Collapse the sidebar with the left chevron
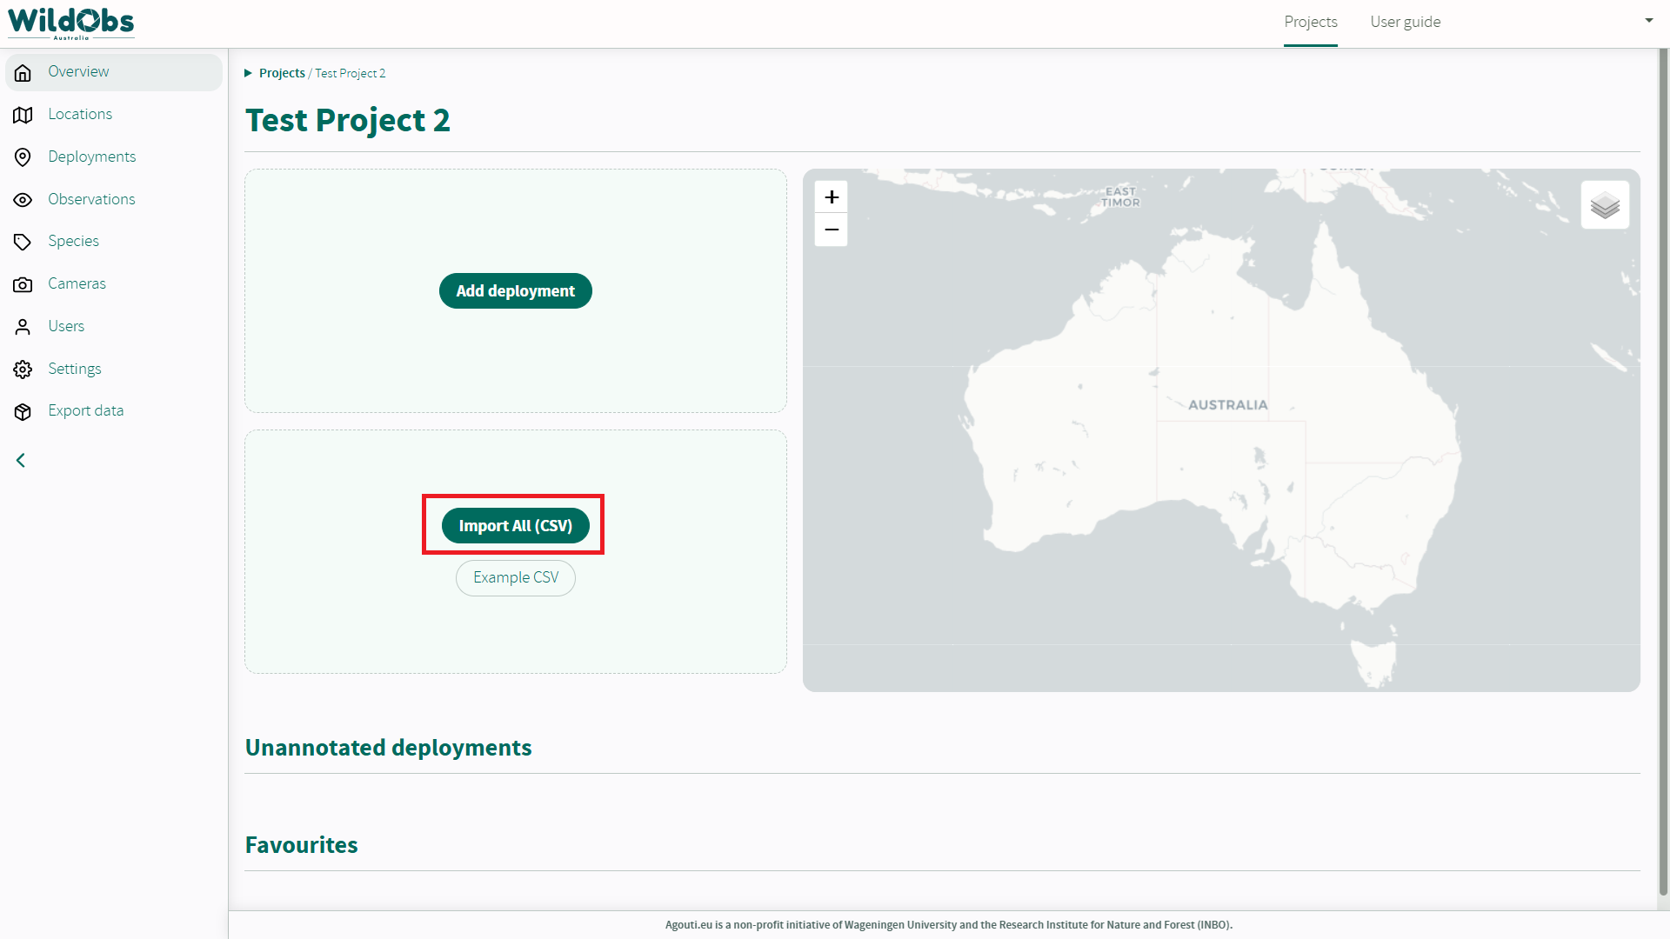Image resolution: width=1670 pixels, height=939 pixels. click(21, 460)
